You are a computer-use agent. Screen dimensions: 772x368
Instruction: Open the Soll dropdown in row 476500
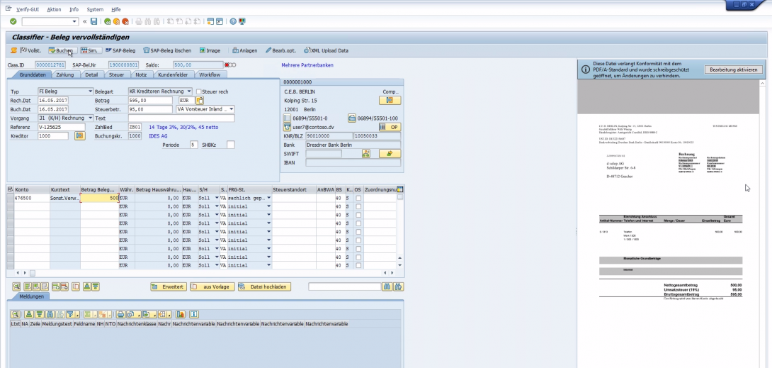click(x=217, y=198)
